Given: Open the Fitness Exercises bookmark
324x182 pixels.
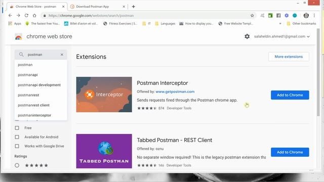Looking at the screenshot, I should (120, 24).
